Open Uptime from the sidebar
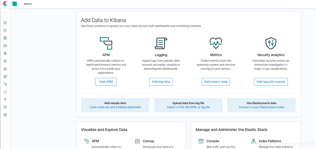The image size is (316, 149). [5, 92]
